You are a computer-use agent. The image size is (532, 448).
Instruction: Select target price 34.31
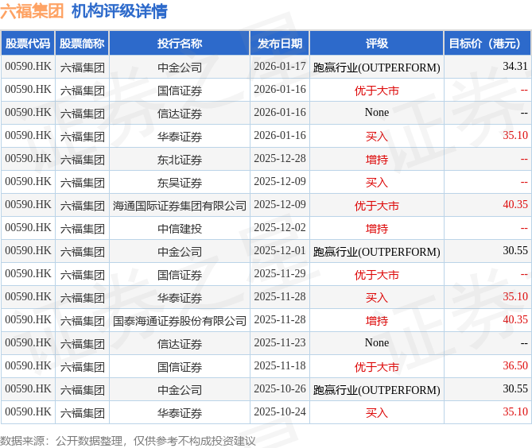click(x=515, y=67)
